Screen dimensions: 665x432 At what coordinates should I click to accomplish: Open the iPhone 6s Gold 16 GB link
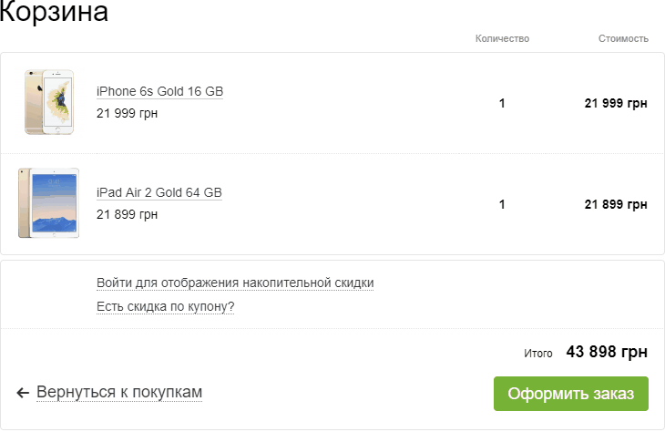[x=159, y=91]
